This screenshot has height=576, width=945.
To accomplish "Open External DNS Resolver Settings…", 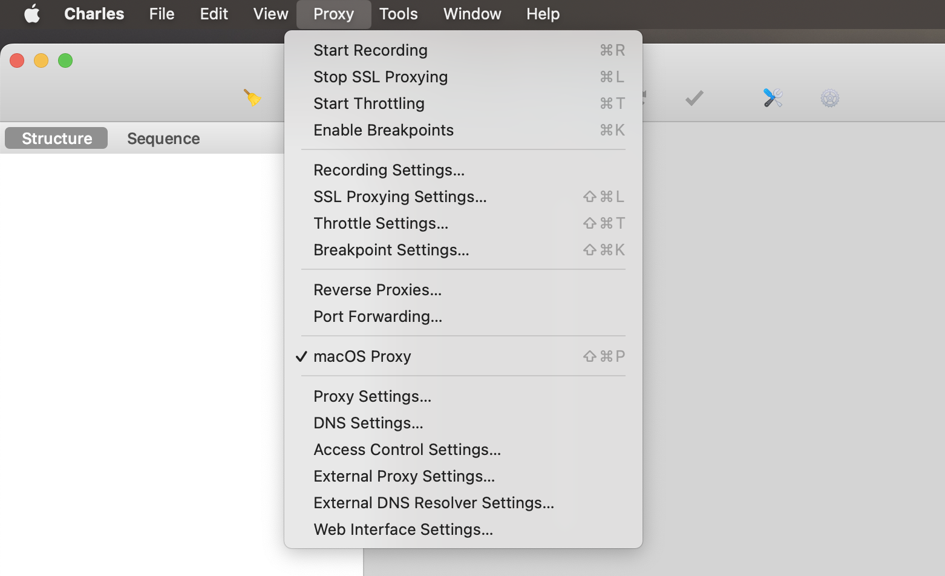I will pyautogui.click(x=463, y=503).
